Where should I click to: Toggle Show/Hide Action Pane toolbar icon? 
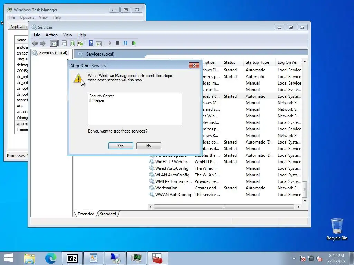click(x=99, y=43)
